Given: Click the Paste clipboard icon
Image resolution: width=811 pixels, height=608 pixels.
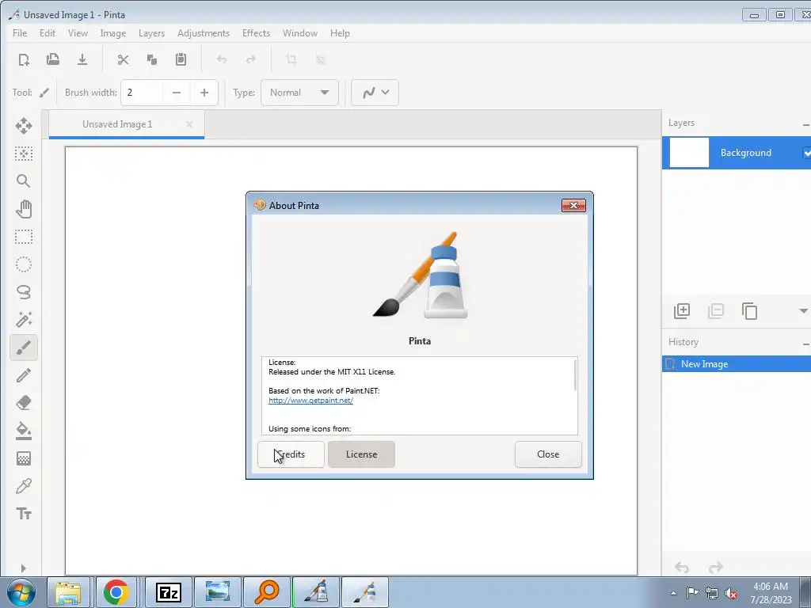Looking at the screenshot, I should [x=181, y=59].
